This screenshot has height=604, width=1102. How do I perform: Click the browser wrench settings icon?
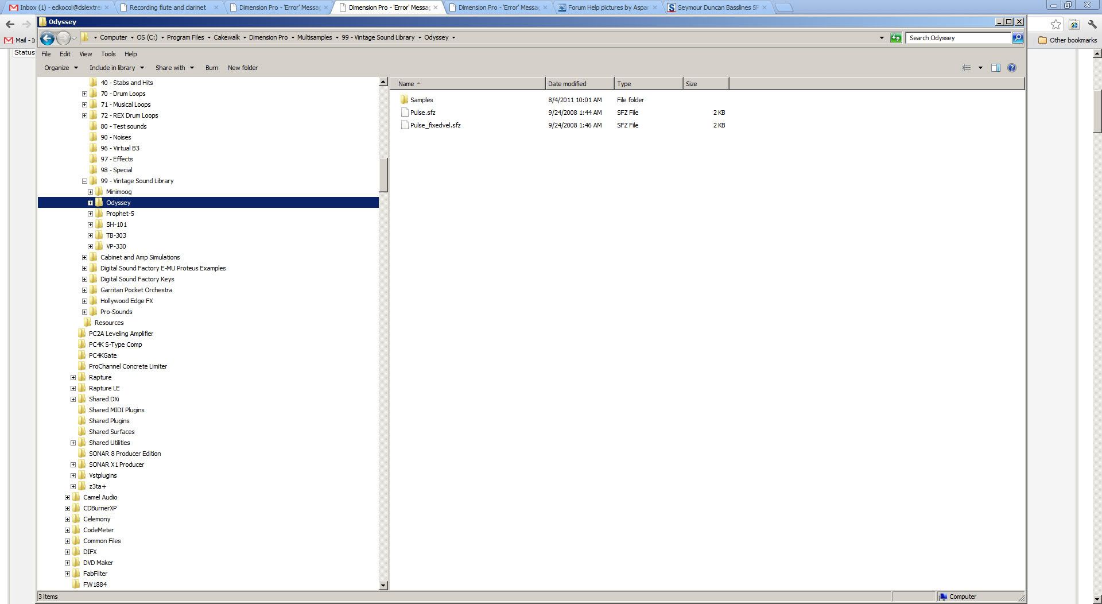coord(1092,24)
